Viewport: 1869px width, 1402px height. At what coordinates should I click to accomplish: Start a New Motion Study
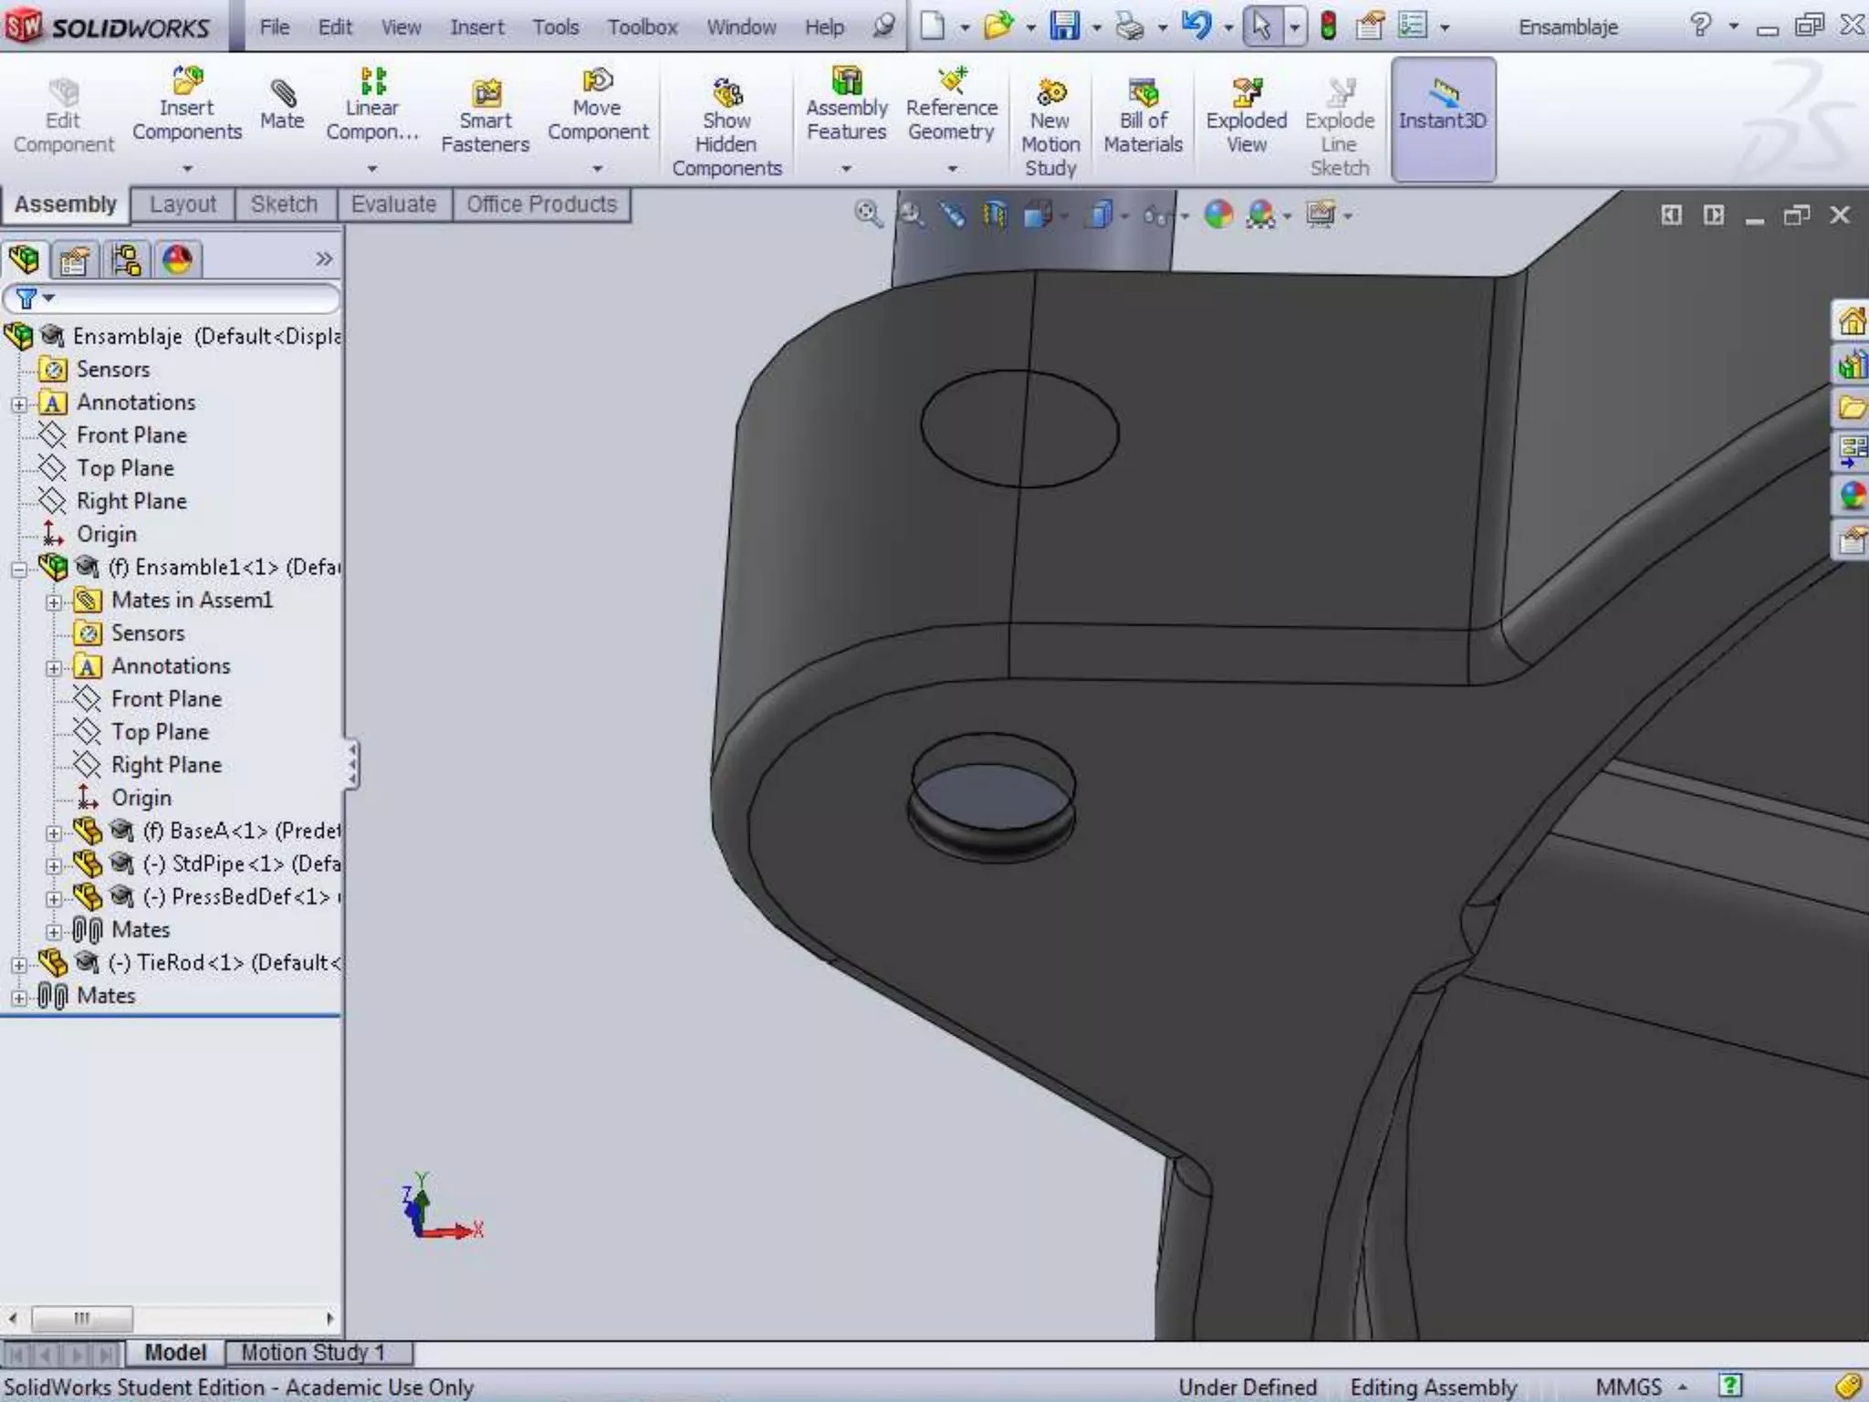pos(1050,94)
